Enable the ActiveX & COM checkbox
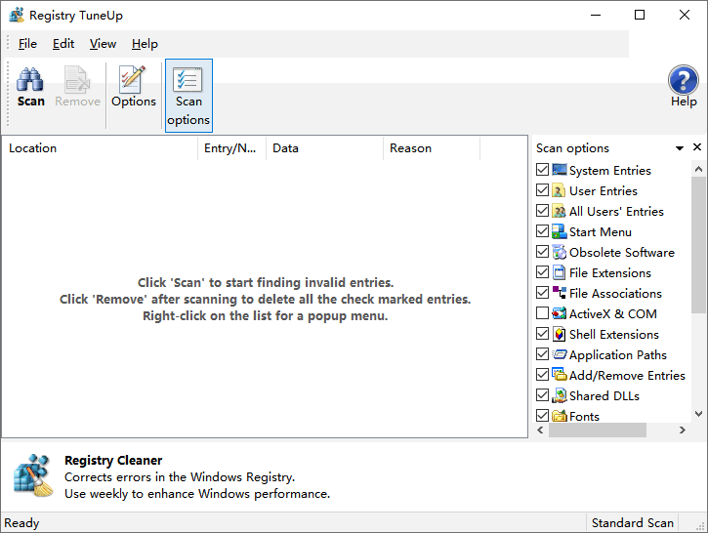This screenshot has height=533, width=708. click(542, 313)
